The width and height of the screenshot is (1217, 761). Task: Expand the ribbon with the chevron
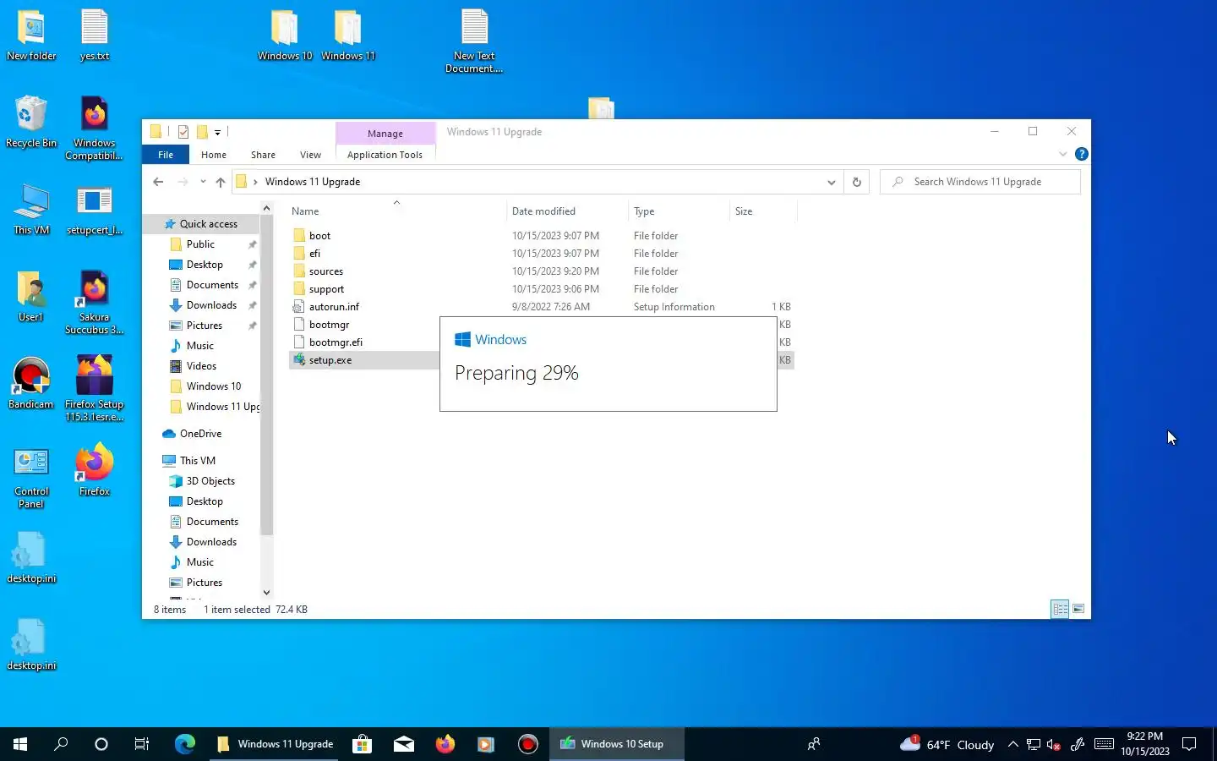tap(1063, 154)
